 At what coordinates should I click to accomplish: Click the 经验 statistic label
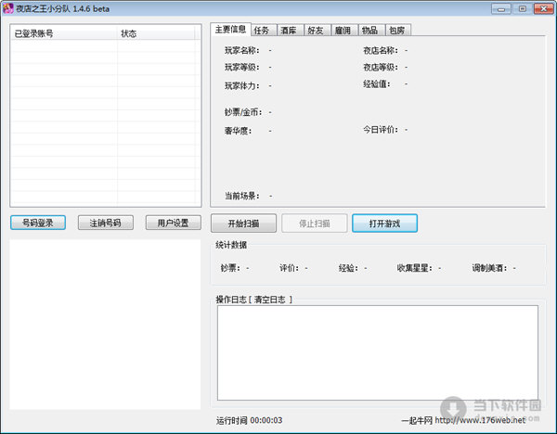(x=348, y=268)
